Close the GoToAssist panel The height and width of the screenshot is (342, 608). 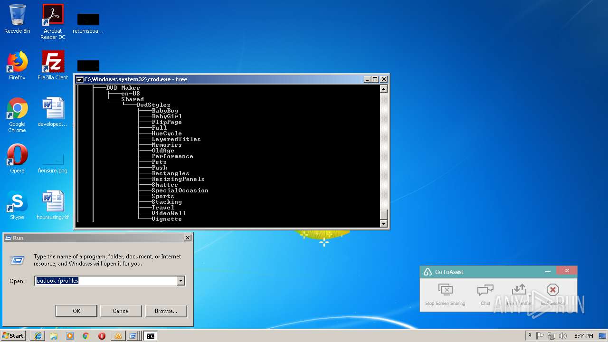(567, 271)
